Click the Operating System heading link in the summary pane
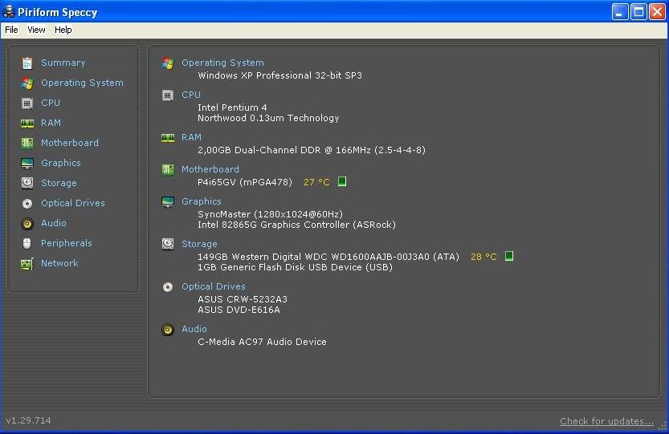Viewport: 669px width, 434px height. (222, 63)
